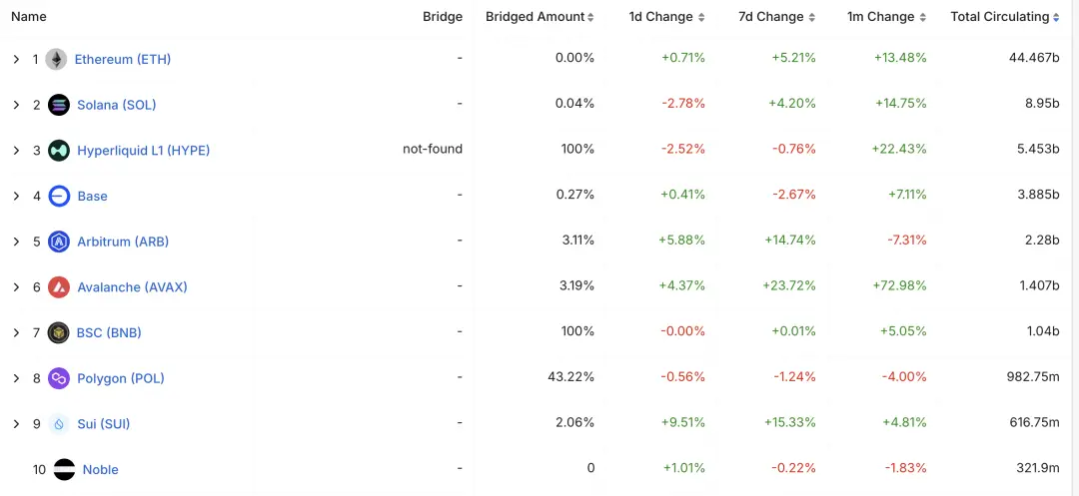The width and height of the screenshot is (1079, 496).
Task: Open the Avalanche (AVAX) link
Action: pyautogui.click(x=132, y=286)
